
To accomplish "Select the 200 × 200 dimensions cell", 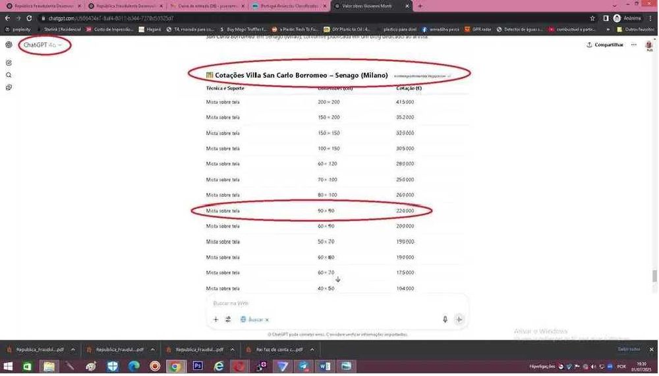I will click(329, 103).
